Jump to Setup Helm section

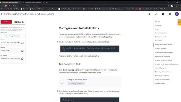pos(158,41)
